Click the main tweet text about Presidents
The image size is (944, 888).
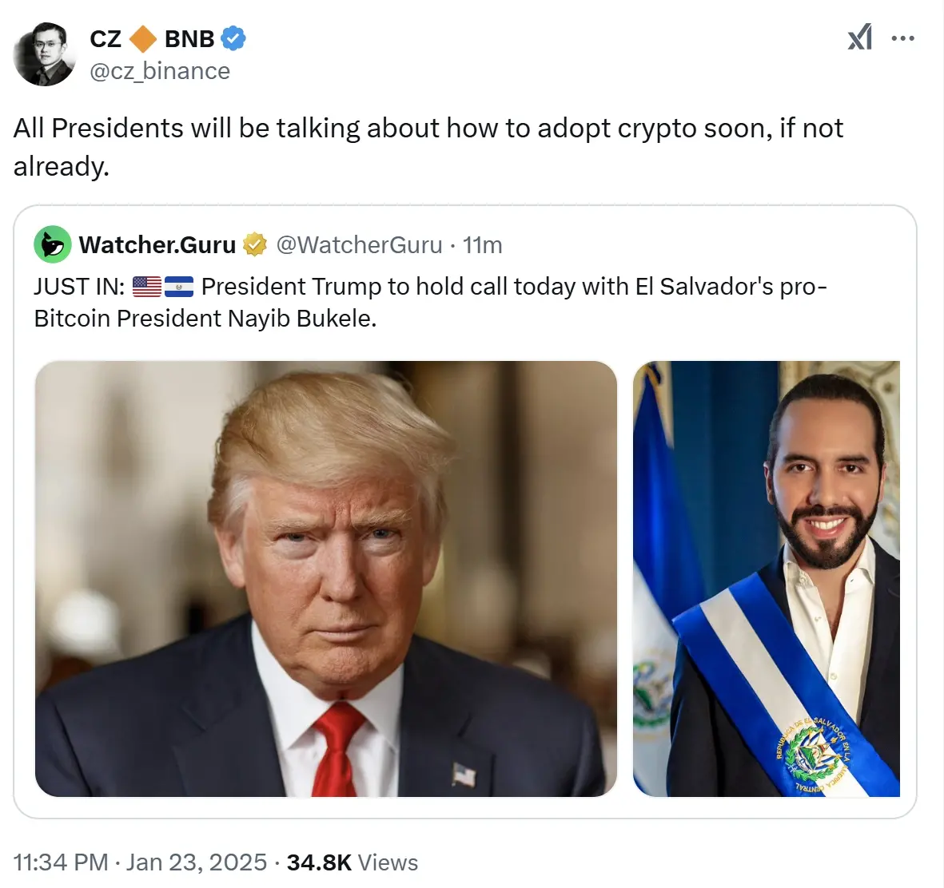pos(428,147)
